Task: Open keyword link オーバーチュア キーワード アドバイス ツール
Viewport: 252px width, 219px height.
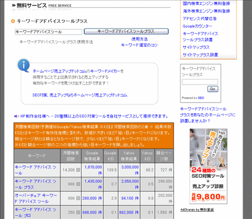Action: (x=36, y=198)
